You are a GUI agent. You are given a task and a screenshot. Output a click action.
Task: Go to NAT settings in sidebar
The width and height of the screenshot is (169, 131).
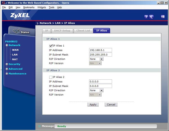[15, 59]
